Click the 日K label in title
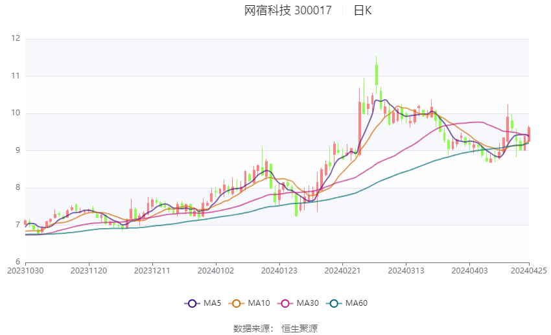Viewport: 551px width, 335px height. pyautogui.click(x=362, y=10)
